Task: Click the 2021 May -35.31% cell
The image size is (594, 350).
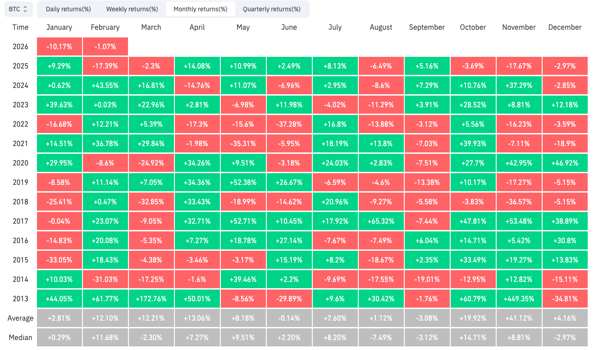Action: click(x=243, y=143)
